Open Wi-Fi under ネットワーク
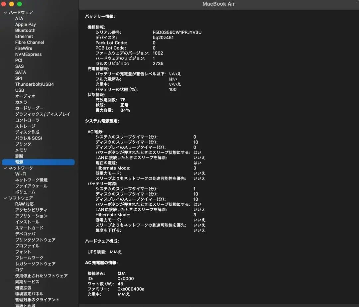 (21, 174)
